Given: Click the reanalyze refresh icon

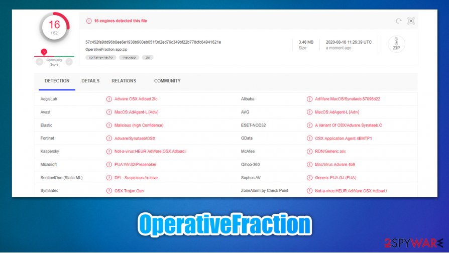Looking at the screenshot, I should (x=399, y=21).
